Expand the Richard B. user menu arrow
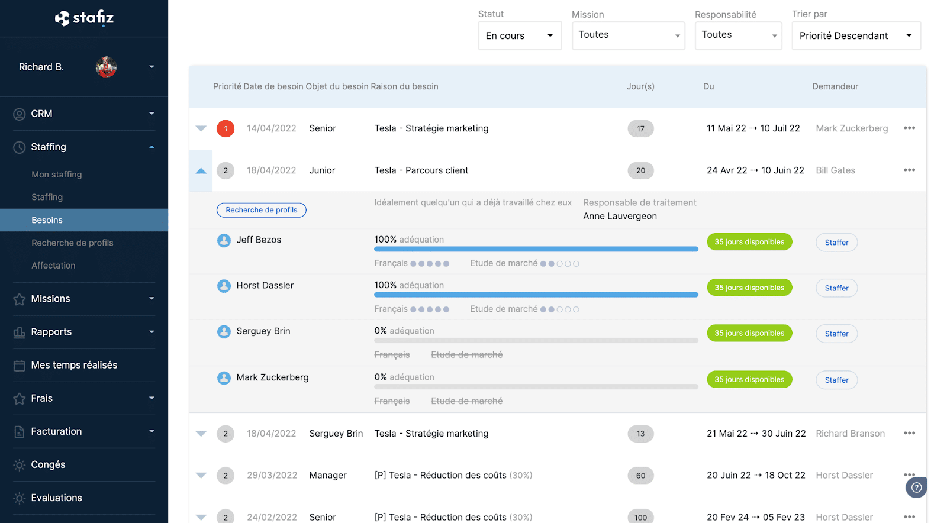The image size is (947, 523). click(x=152, y=67)
